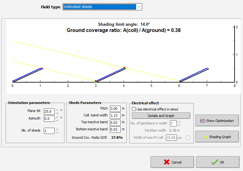
Task: Click the No. of partitions in width field
Action: tap(173, 124)
